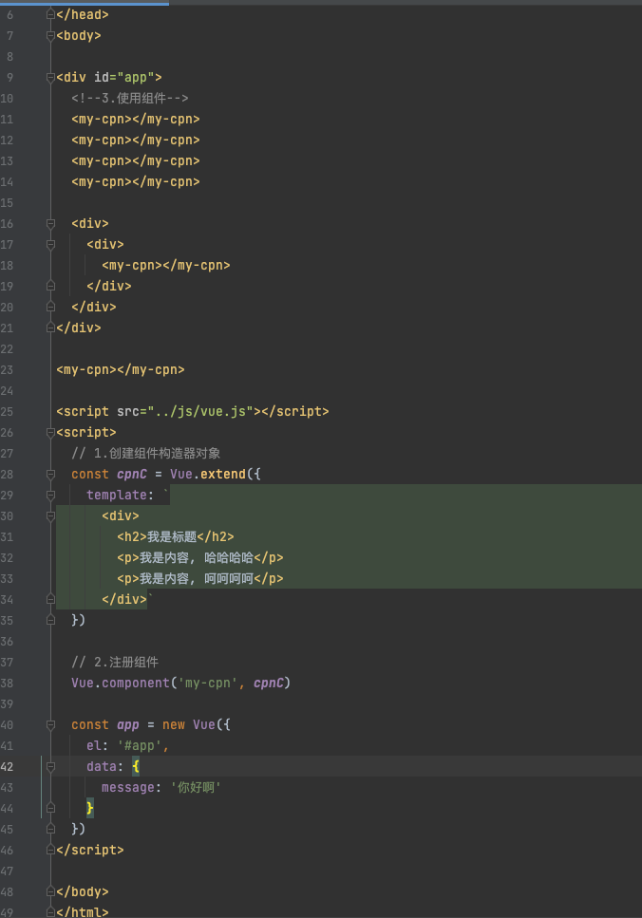This screenshot has width=642, height=918.
Task: Click the </head> closing tag
Action: click(x=83, y=14)
